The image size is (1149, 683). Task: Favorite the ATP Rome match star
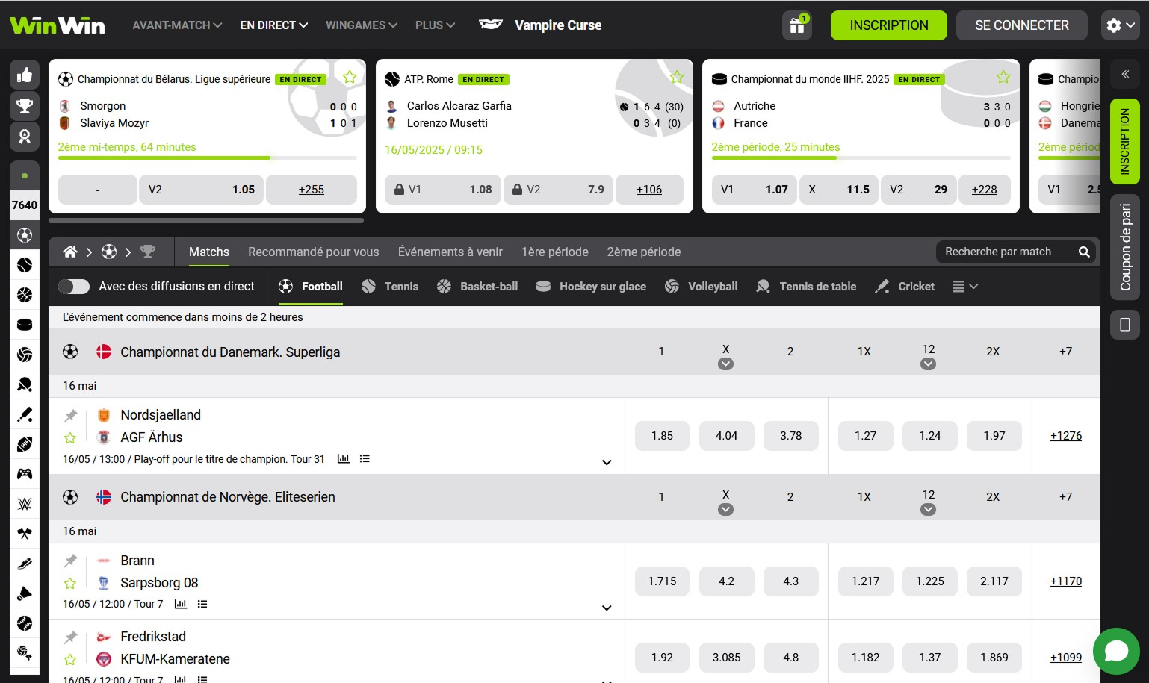(677, 77)
